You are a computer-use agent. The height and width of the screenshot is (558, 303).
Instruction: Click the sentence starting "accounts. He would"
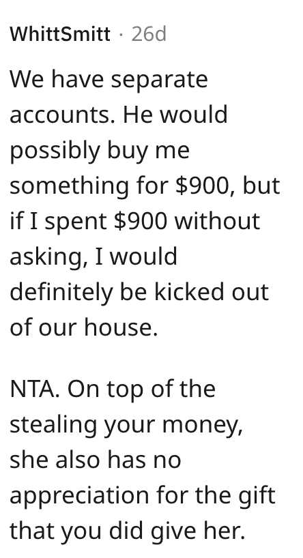pyautogui.click(x=119, y=115)
